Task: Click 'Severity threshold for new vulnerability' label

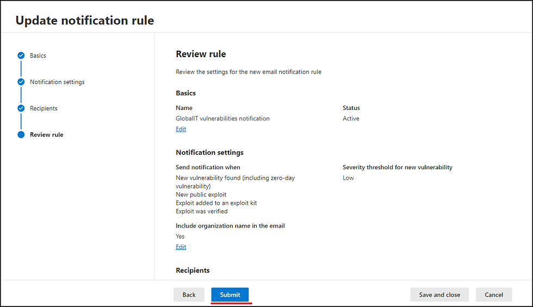Action: 398,167
